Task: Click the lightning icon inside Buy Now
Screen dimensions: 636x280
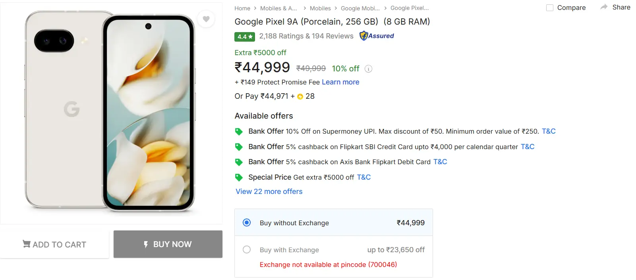Action: point(147,244)
